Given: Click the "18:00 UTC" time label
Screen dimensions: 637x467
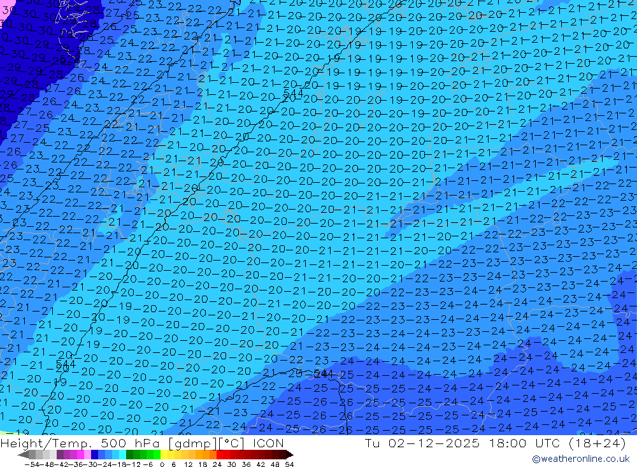Looking at the screenshot, I should [x=525, y=443].
